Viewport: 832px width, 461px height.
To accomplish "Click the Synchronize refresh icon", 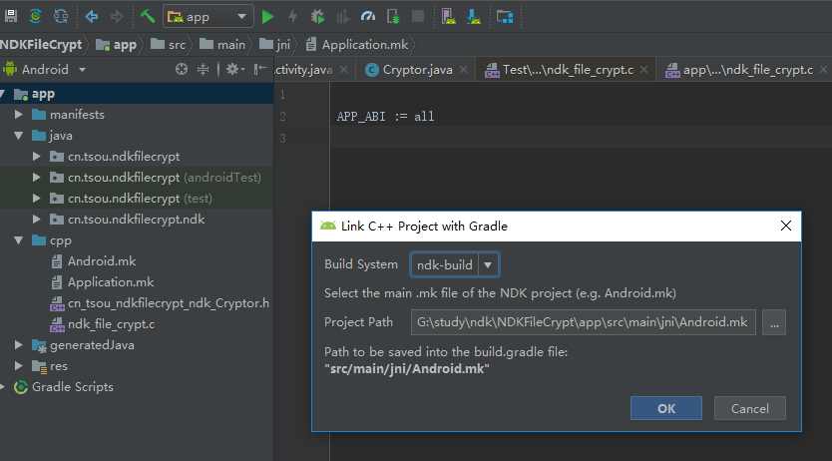I will [x=61, y=16].
